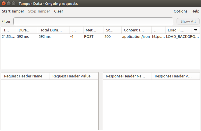The height and width of the screenshot is (131, 201).
Task: Open the column picker icon
Action: 195,30
